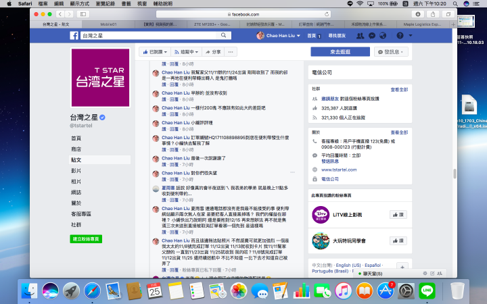Click the Facebook logo icon
Viewport: 487px width, 304px height.
pyautogui.click(x=74, y=36)
